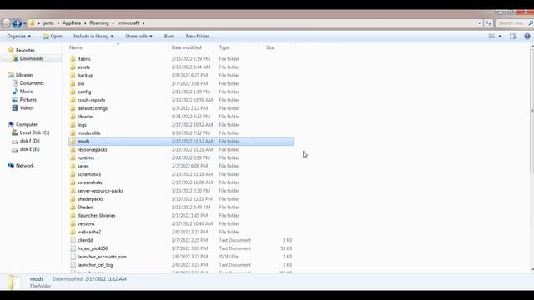Open disk E (E:) drive
Screen dimensions: 534x300
tap(26, 149)
